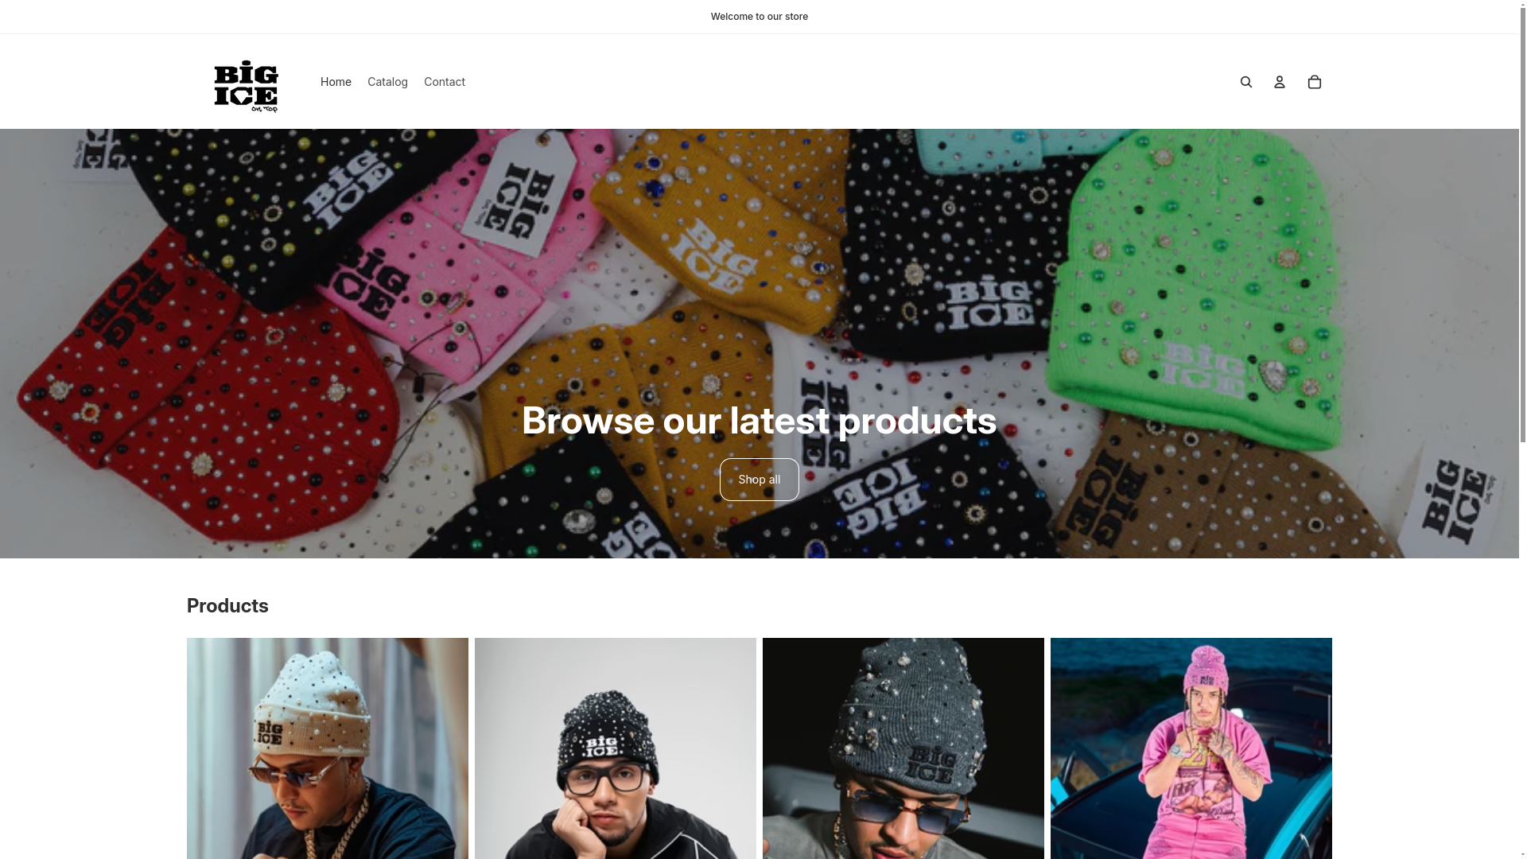Image resolution: width=1527 pixels, height=859 pixels.
Task: Click the Products section heading
Action: click(x=227, y=606)
